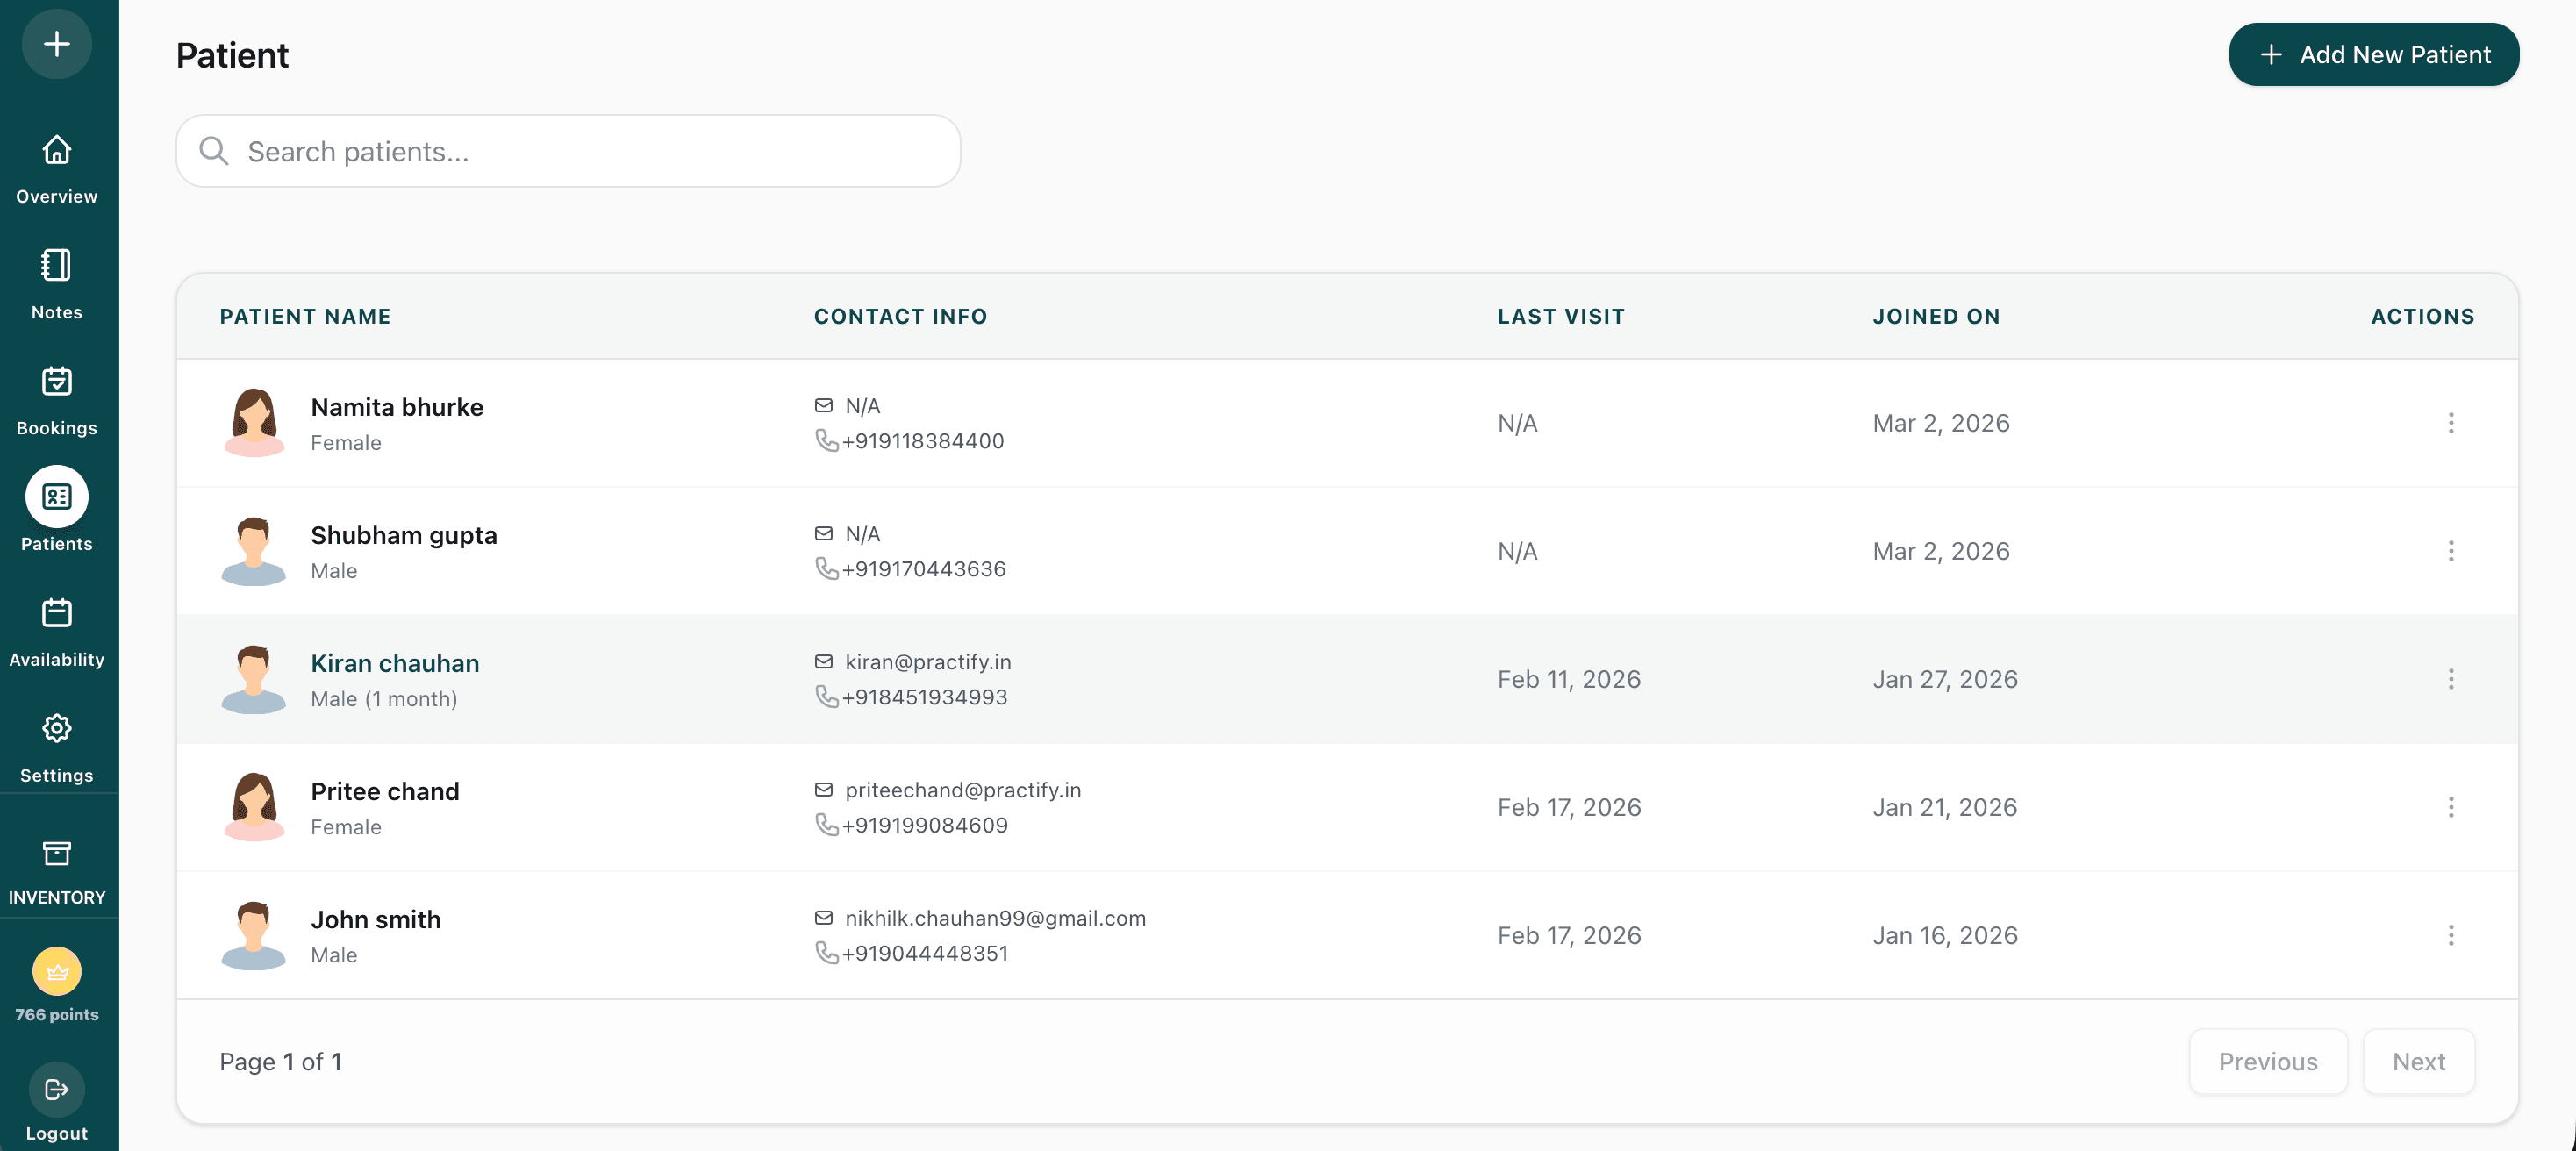The width and height of the screenshot is (2576, 1151).
Task: Open the Inventory box icon
Action: (56, 853)
